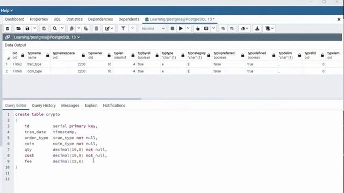Select row 1 header in Data Output
The image size is (344, 193).
(x=7, y=64)
